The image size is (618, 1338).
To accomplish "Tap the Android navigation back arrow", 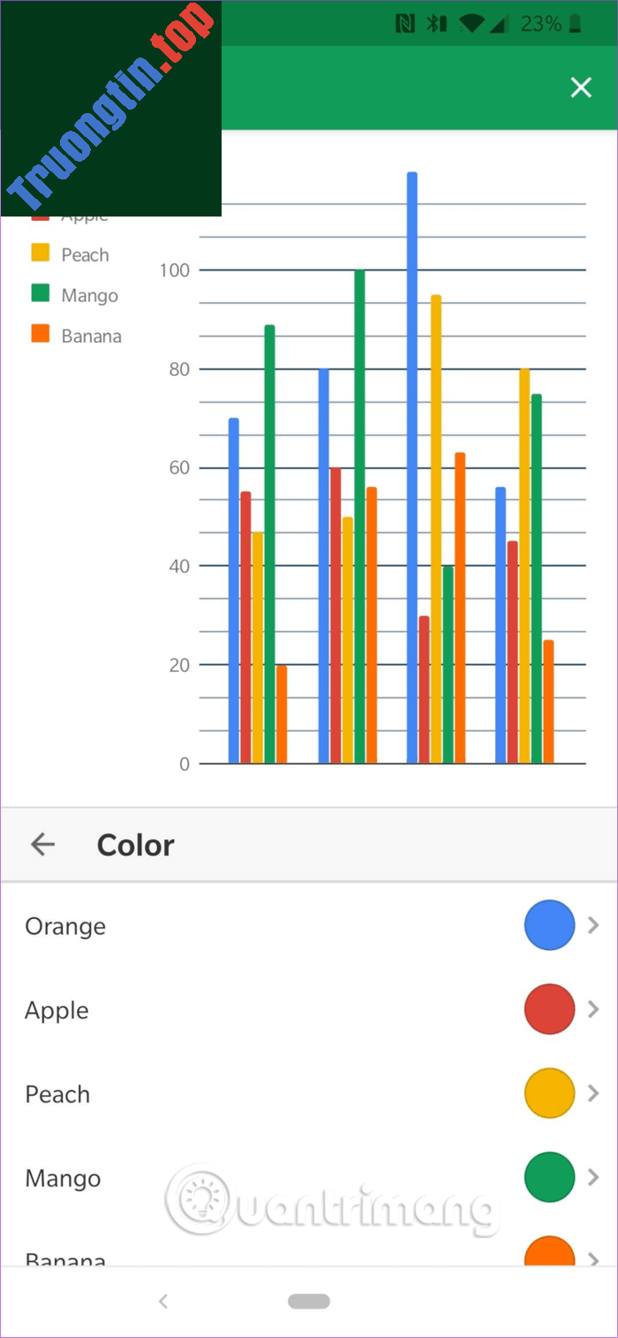I will 163,1301.
